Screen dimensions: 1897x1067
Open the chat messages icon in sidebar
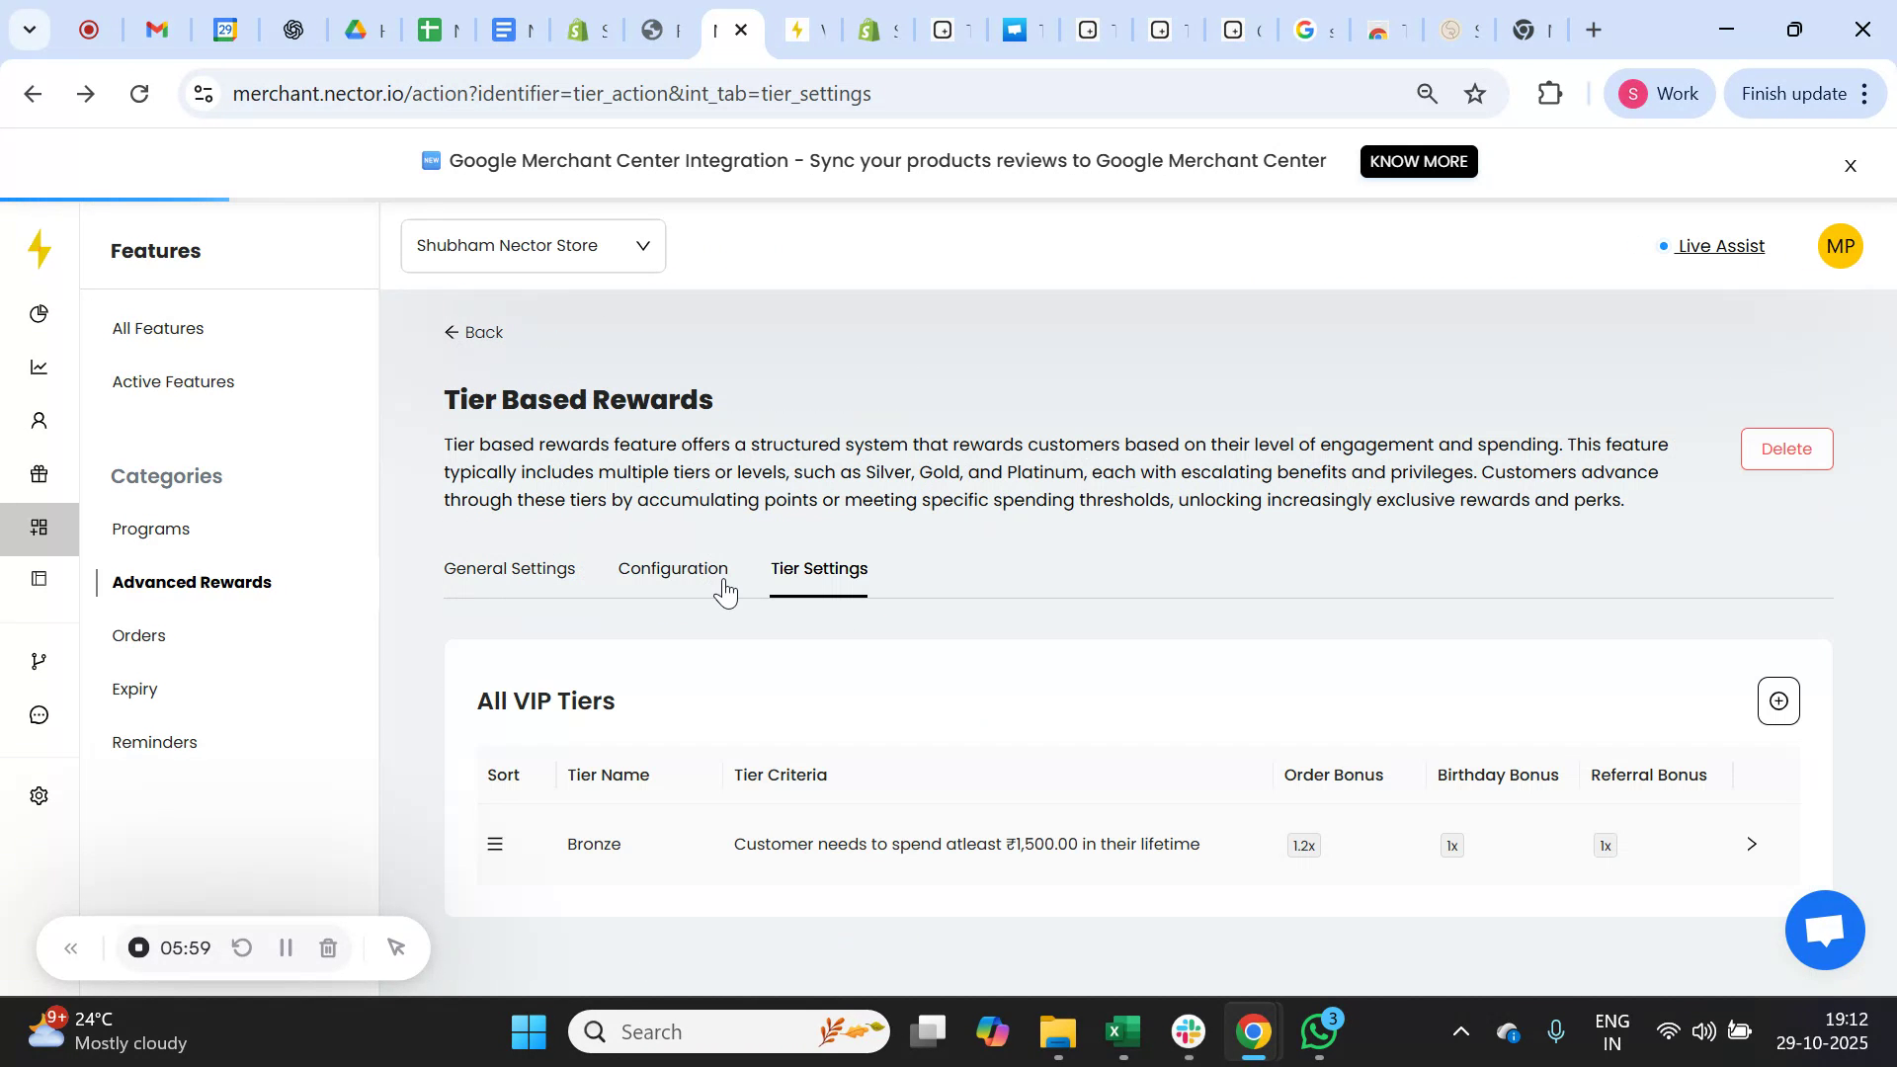pyautogui.click(x=39, y=714)
